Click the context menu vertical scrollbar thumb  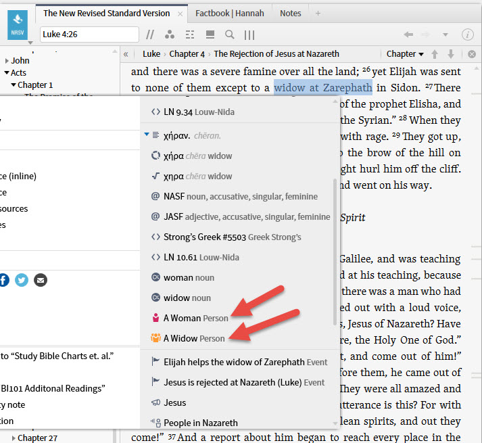[335, 252]
